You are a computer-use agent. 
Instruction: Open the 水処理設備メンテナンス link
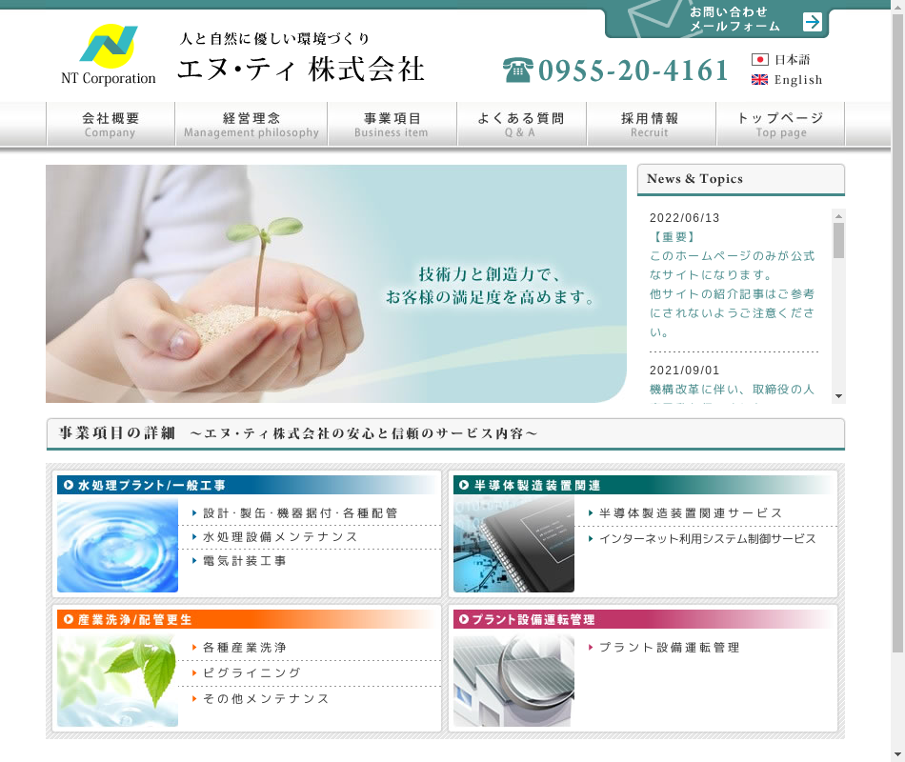click(x=280, y=537)
